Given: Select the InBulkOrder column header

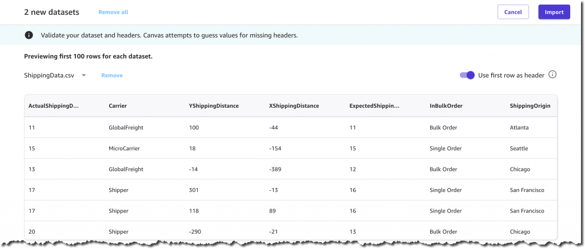Looking at the screenshot, I should point(446,106).
